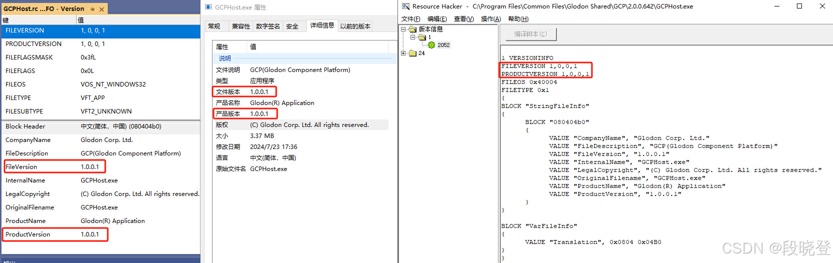Select the FILEFLAGS row
Viewport: 833px width, 263px height.
point(100,71)
